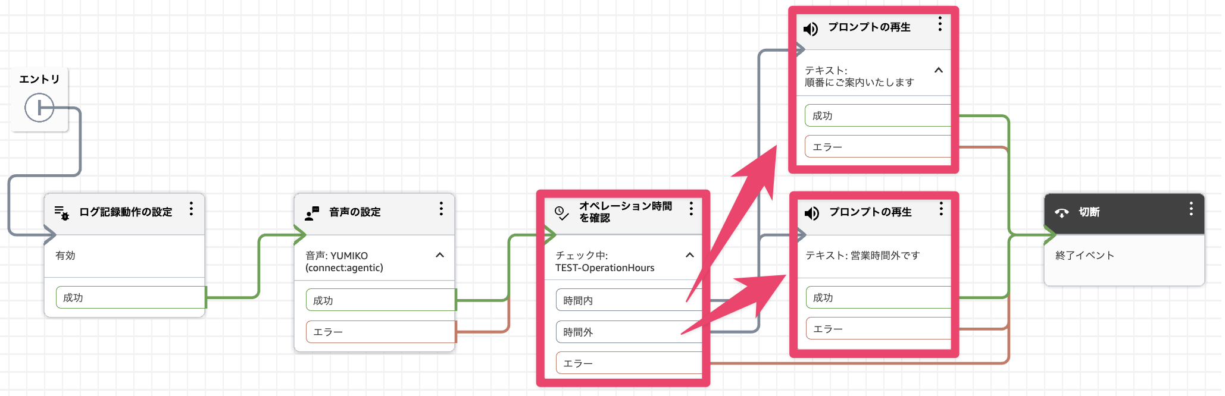This screenshot has height=396, width=1225.
Task: Open the three-dot menu of 音声の設定 block
Action: coord(441,209)
